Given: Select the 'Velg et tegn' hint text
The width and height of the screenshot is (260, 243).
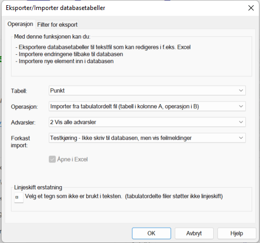Looking at the screenshot, I should point(124,196).
